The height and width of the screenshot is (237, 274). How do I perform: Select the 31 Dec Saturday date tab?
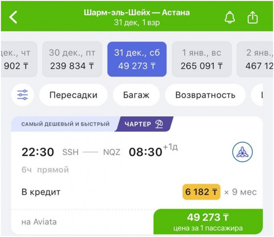pos(137,59)
